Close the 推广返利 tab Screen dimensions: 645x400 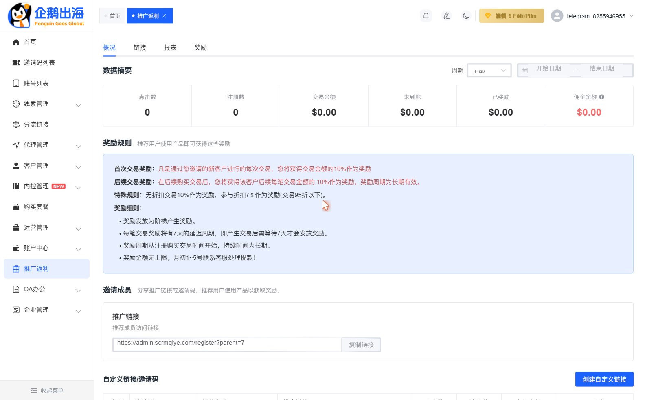point(165,16)
